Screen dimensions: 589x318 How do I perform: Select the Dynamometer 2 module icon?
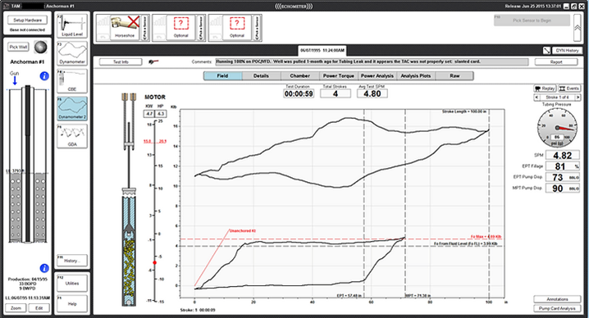coord(72,108)
